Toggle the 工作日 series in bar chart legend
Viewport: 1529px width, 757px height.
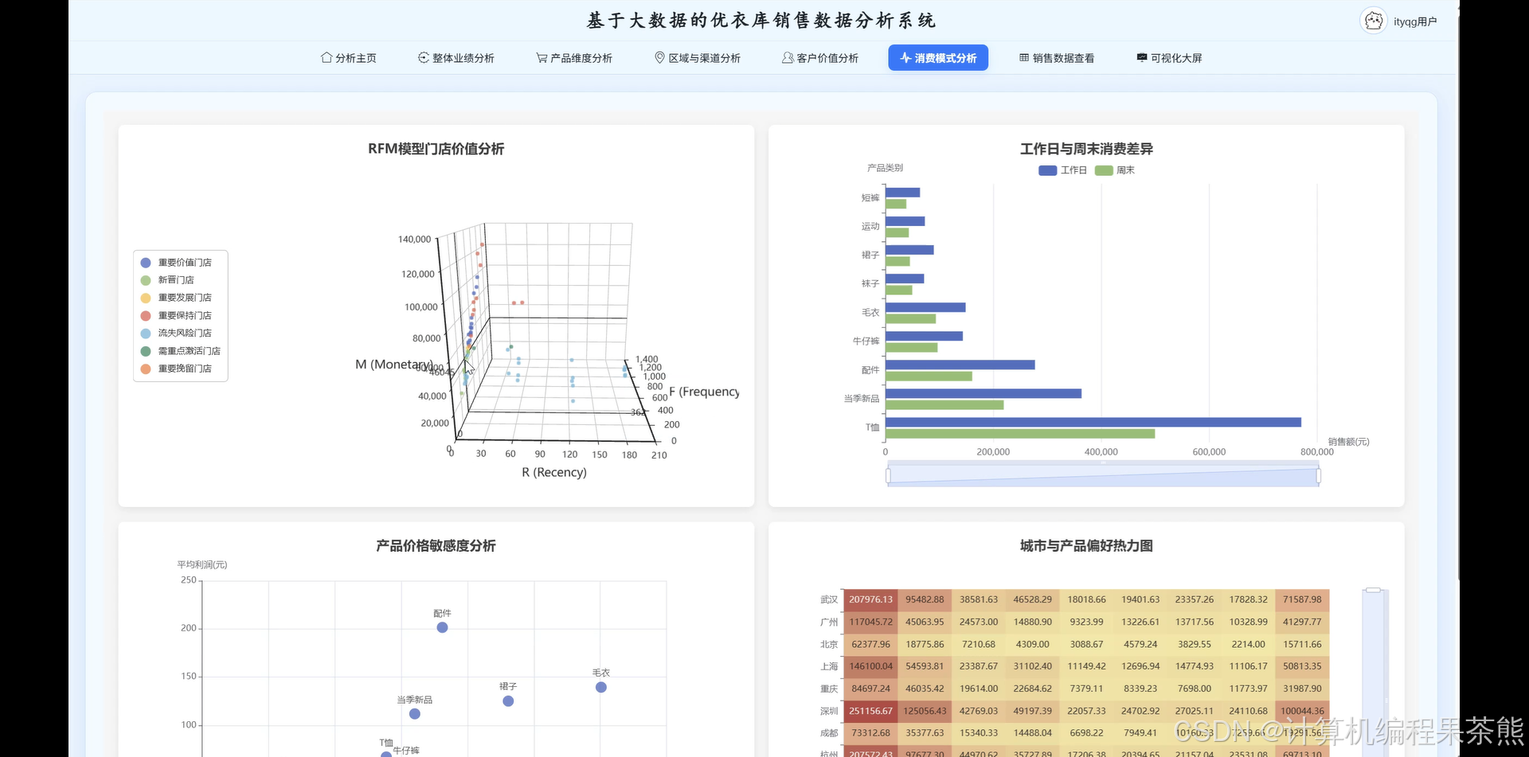pos(1062,170)
